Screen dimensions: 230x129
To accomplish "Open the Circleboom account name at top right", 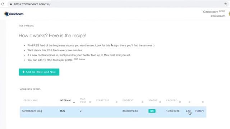I will pos(214,11).
